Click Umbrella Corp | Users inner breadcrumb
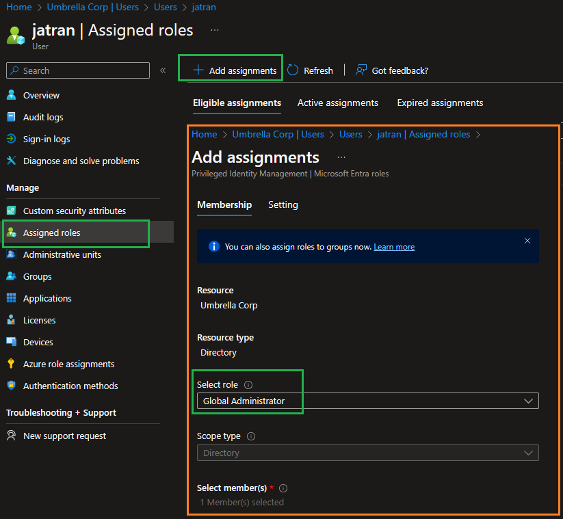The height and width of the screenshot is (519, 563). 278,134
